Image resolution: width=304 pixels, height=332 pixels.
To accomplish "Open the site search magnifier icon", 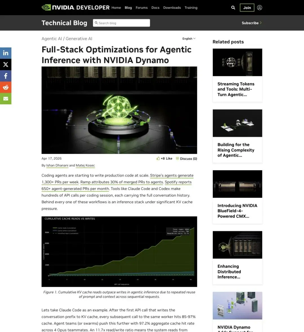I will pos(233,8).
